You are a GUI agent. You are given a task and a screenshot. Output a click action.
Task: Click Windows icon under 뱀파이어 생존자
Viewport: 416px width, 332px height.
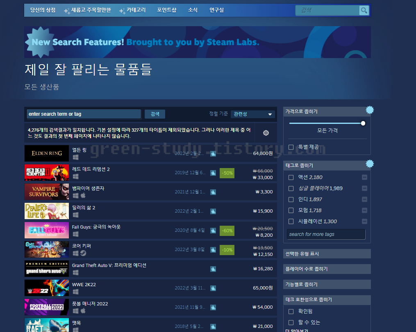point(75,195)
